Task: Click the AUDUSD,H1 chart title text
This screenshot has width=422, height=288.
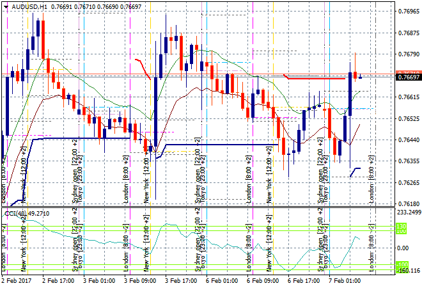Action: click(27, 4)
